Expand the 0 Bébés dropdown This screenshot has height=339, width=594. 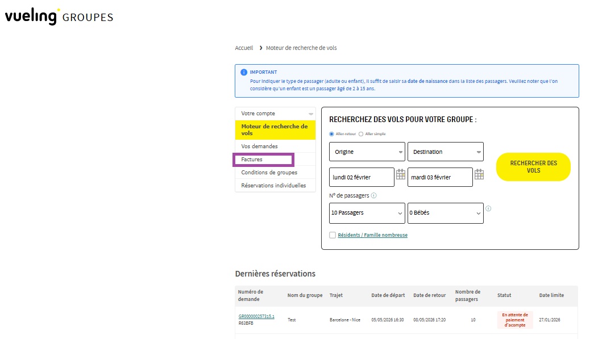445,213
